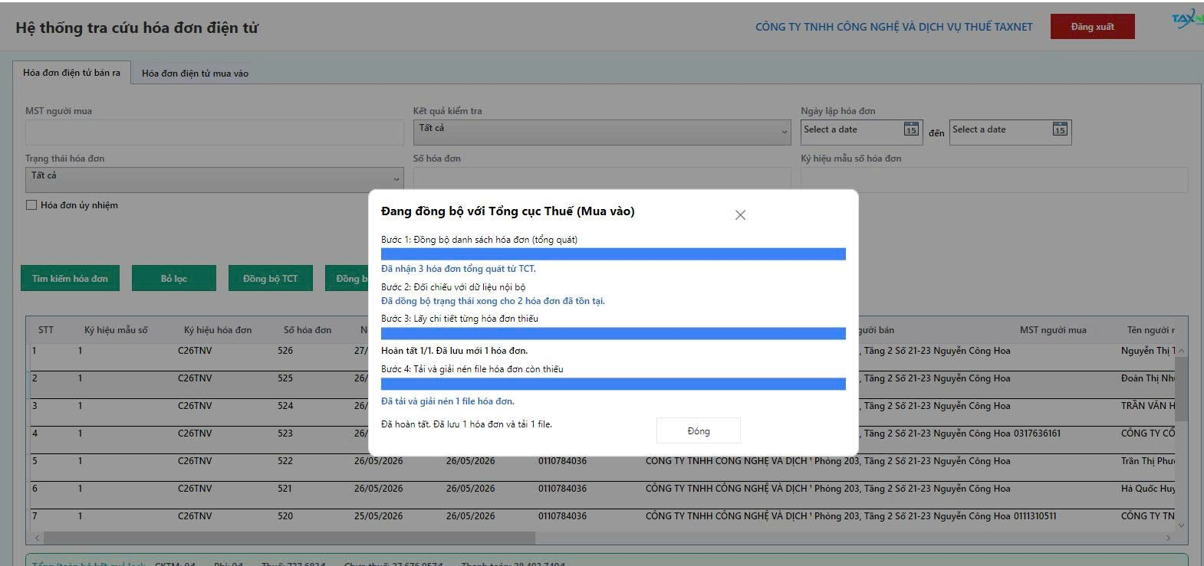This screenshot has height=566, width=1204.
Task: Select invoice number 525 cell
Action: (285, 378)
